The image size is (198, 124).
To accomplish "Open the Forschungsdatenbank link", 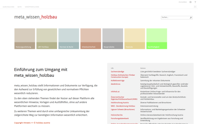I will pyautogui.click(x=120, y=118).
